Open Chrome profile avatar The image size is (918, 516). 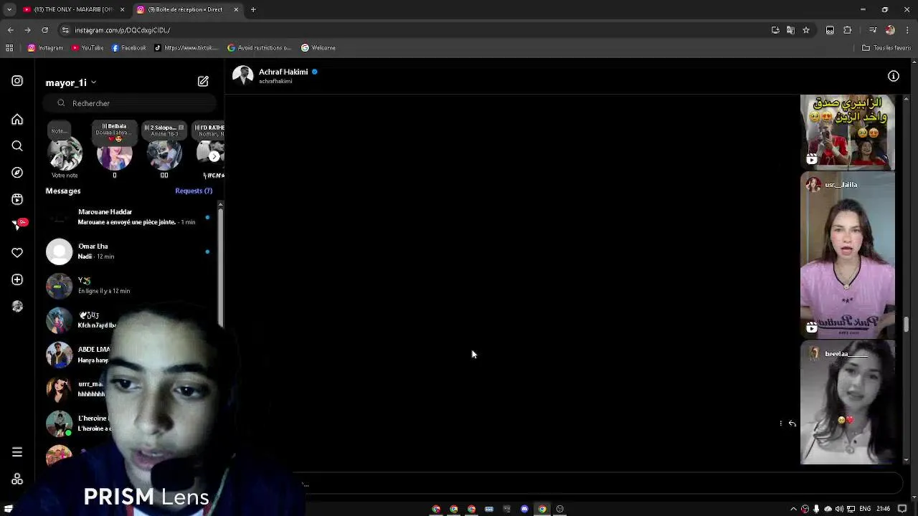click(890, 30)
